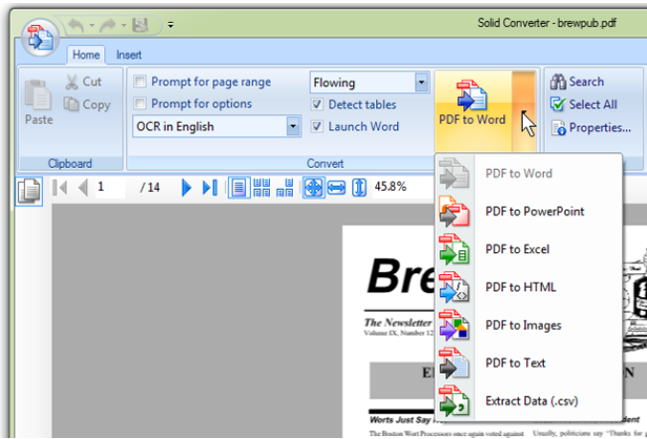Select the multi-page grid view layout
Image resolution: width=647 pixels, height=439 pixels.
[x=262, y=188]
